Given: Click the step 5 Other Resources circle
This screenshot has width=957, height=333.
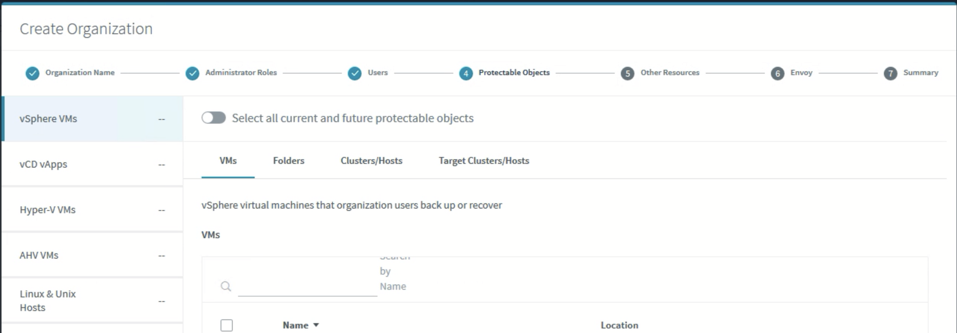Looking at the screenshot, I should pyautogui.click(x=628, y=73).
